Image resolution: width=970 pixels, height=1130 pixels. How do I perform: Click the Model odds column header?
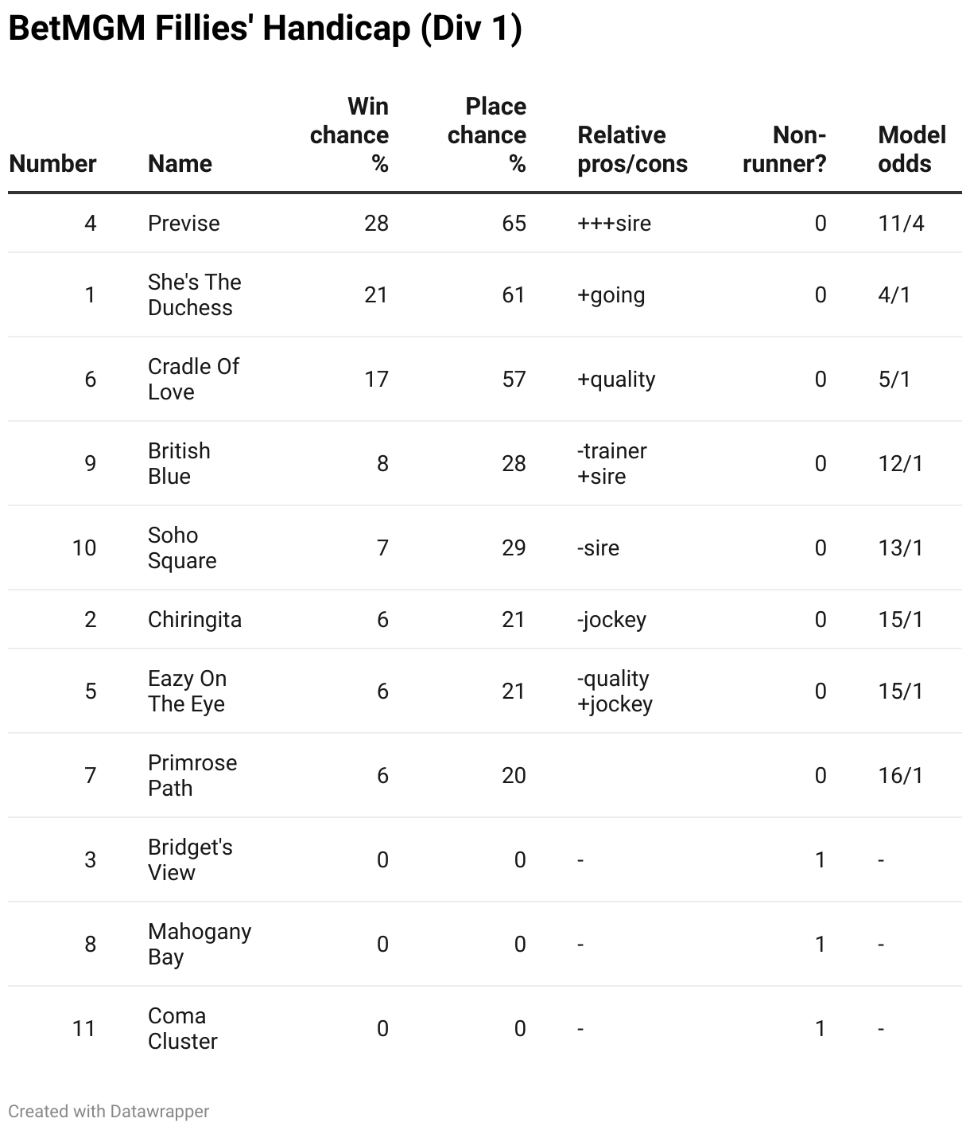(x=912, y=150)
